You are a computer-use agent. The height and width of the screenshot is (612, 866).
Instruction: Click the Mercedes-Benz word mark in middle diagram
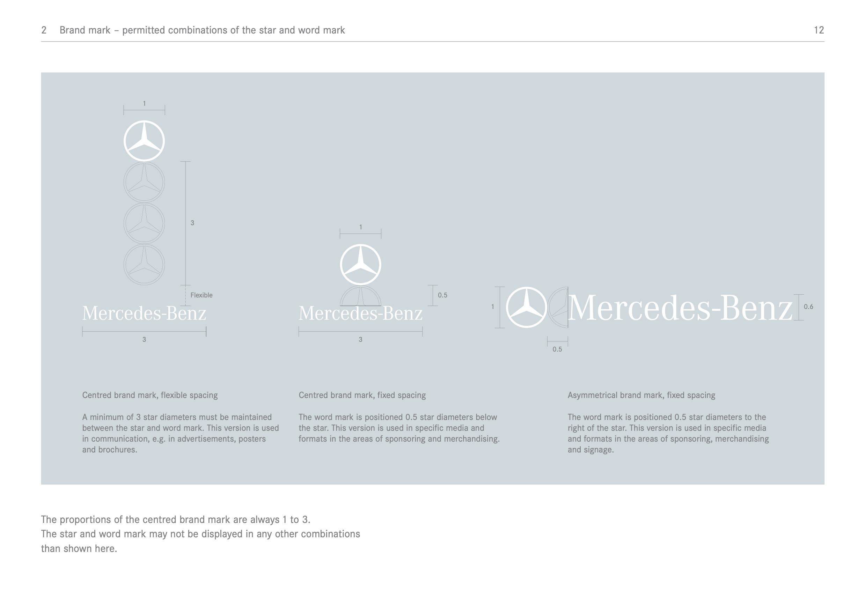pos(361,314)
